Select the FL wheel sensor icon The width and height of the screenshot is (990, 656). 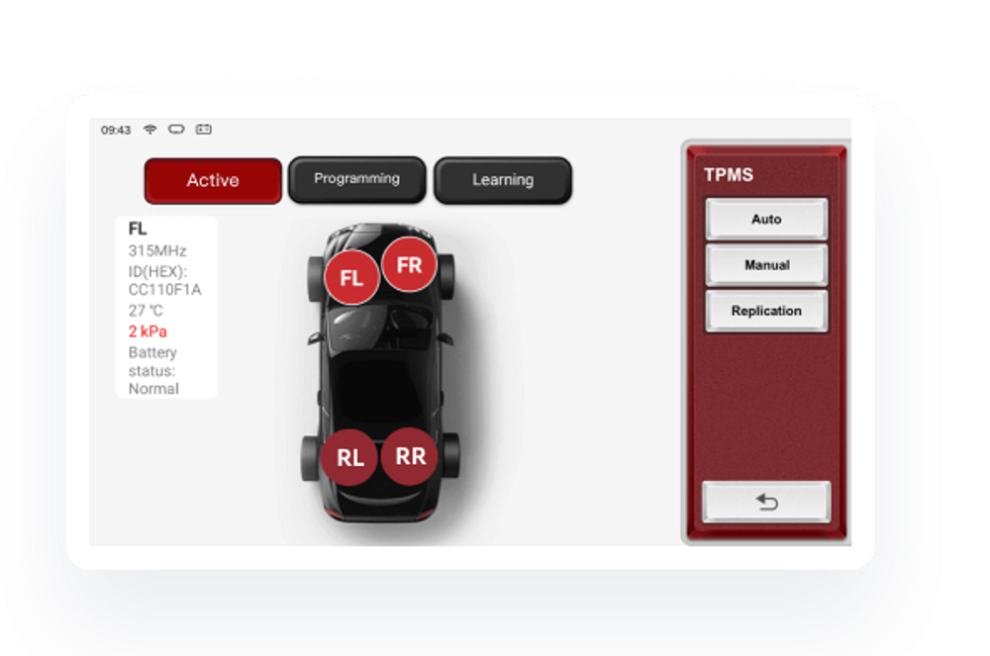pyautogui.click(x=349, y=278)
